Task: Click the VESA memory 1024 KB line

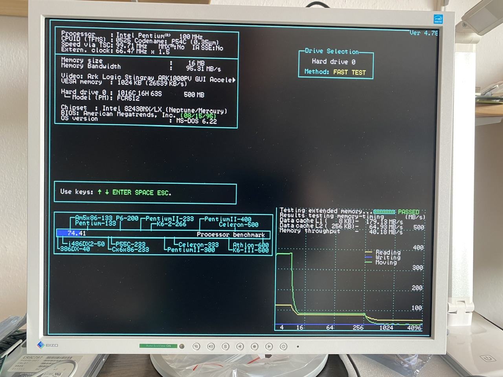Action: (124, 82)
